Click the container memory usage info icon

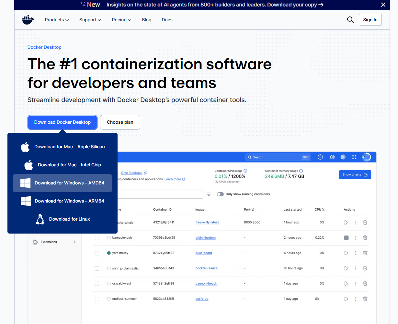[x=301, y=171]
